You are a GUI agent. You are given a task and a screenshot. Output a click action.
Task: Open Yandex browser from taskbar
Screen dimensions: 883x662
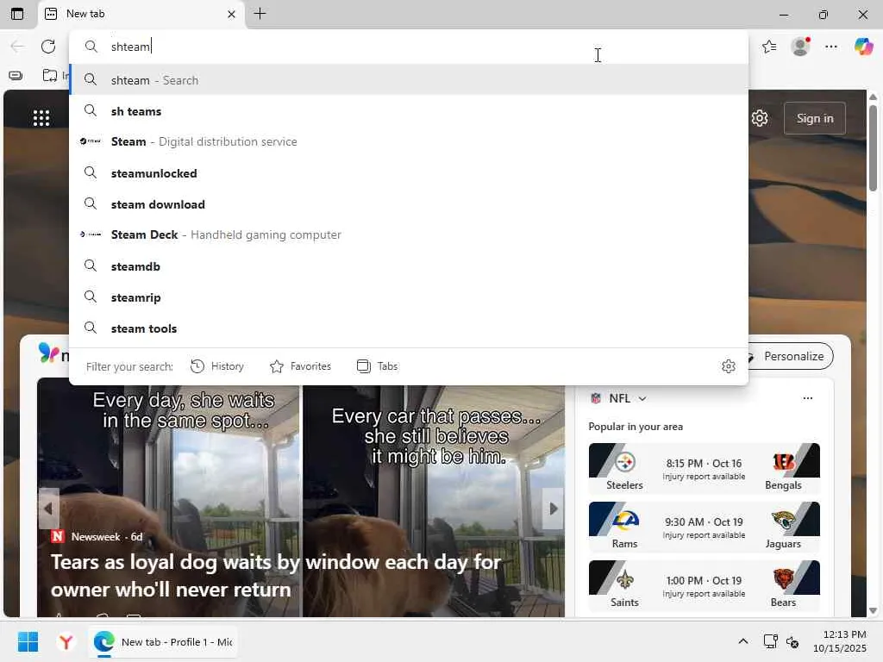tap(66, 641)
